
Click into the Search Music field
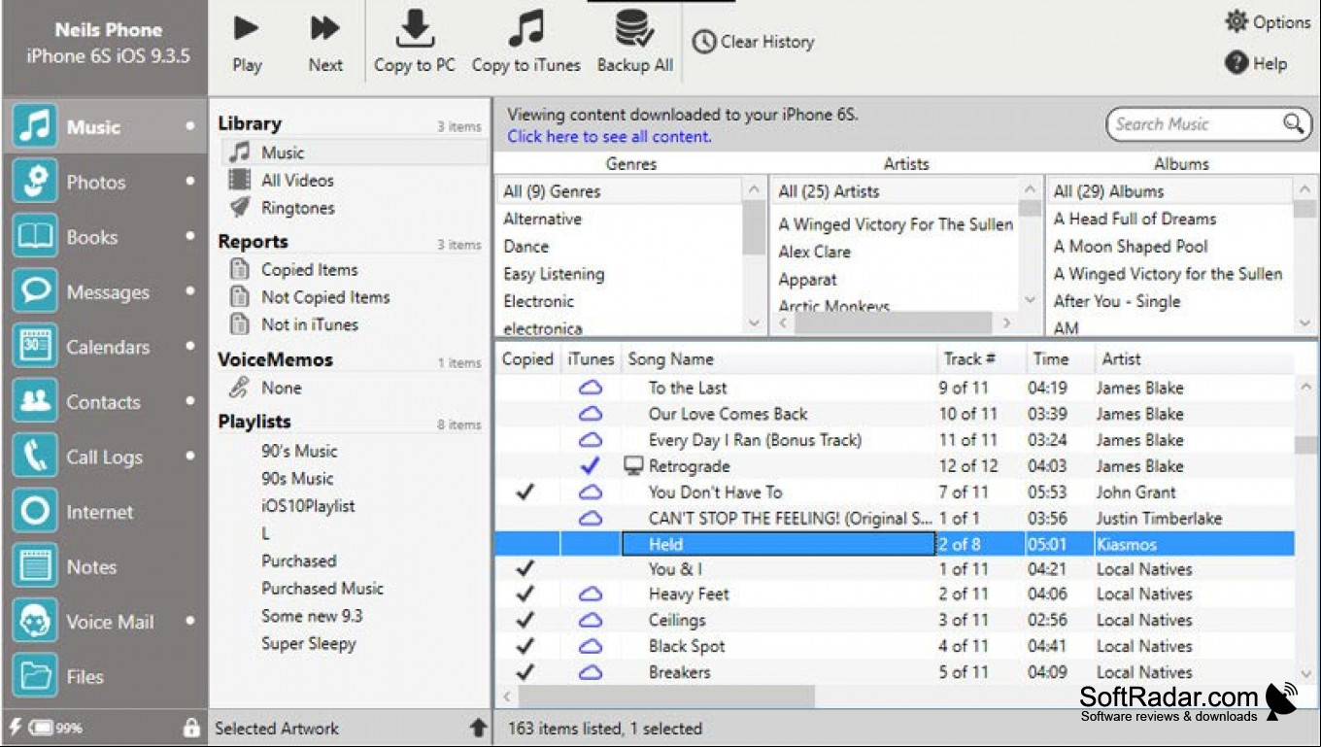coord(1197,123)
